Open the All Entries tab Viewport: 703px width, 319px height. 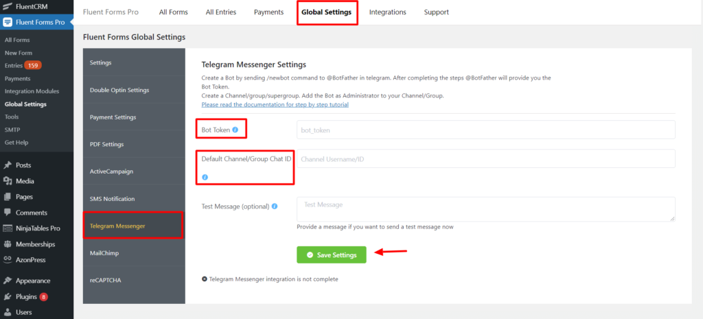221,12
